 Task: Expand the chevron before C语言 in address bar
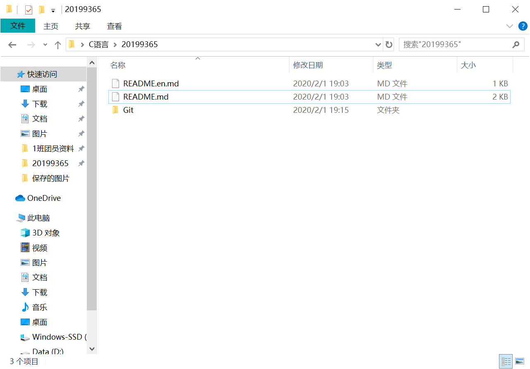click(83, 45)
